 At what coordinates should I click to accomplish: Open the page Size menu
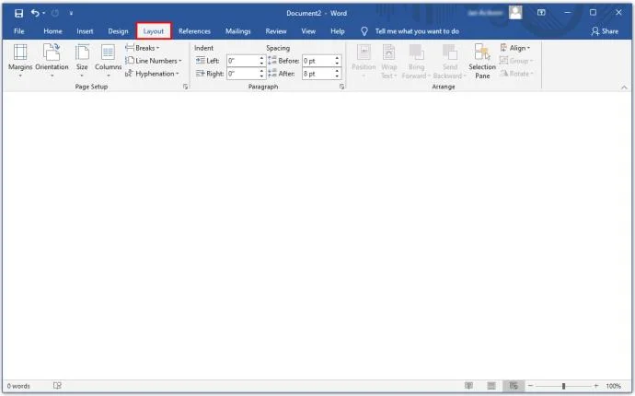click(82, 61)
